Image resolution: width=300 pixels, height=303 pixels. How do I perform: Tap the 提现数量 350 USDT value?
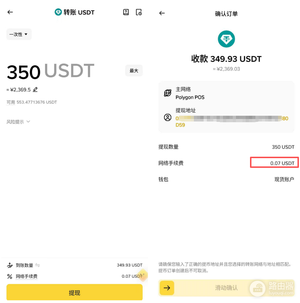pyautogui.click(x=283, y=147)
